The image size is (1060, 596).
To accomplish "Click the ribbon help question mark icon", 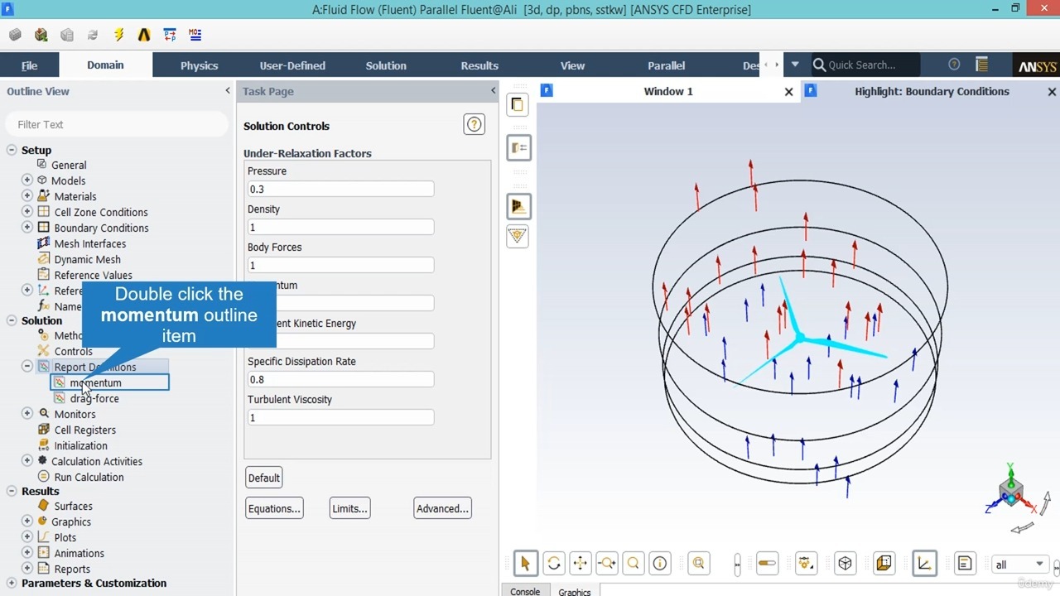I will tap(954, 65).
